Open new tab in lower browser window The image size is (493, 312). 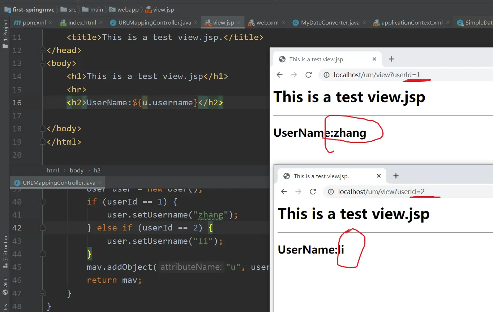(396, 176)
